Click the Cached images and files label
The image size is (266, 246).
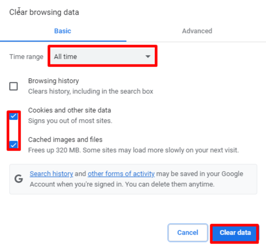[x=65, y=140]
